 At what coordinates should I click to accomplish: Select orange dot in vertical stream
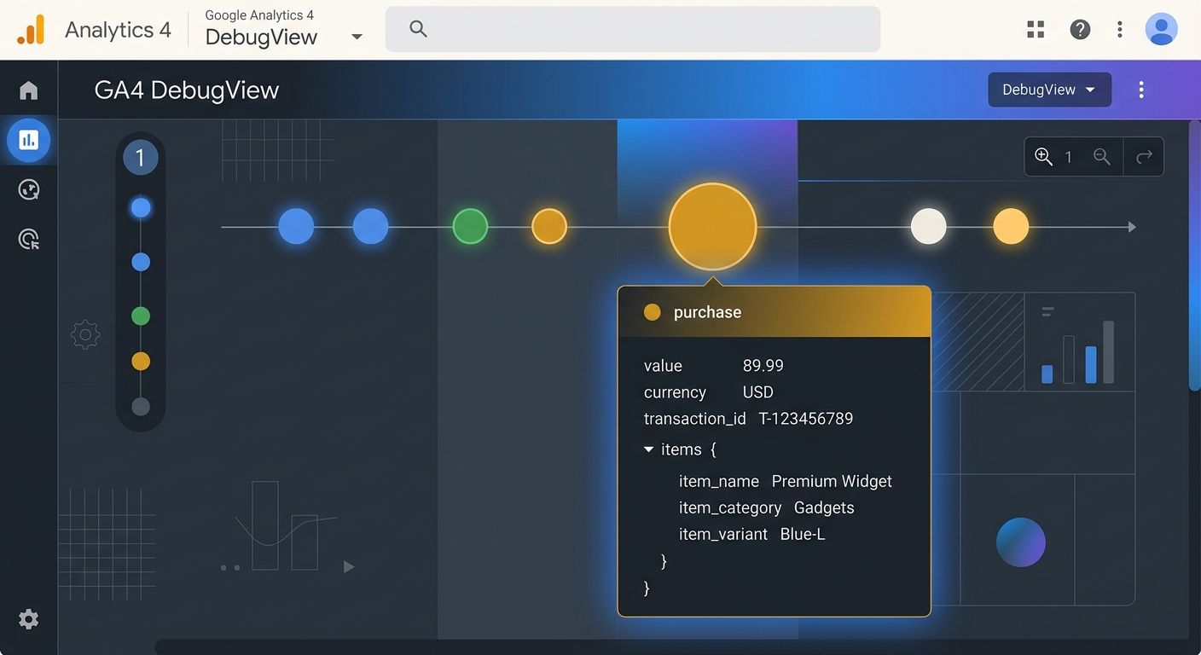141,362
